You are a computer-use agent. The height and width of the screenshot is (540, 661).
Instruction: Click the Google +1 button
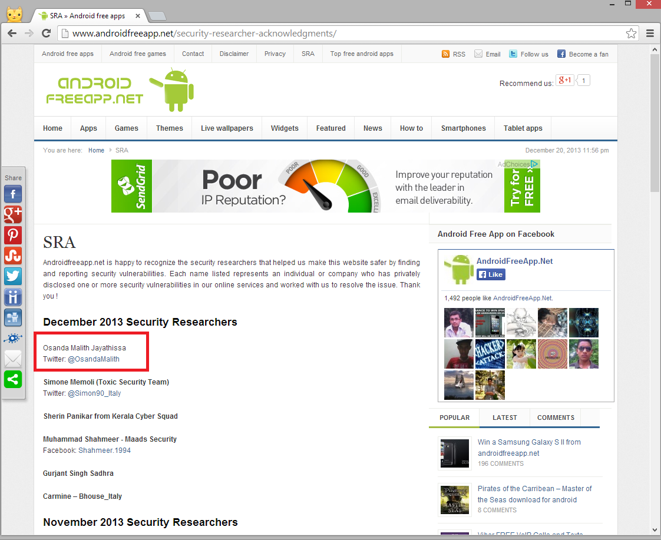click(564, 79)
